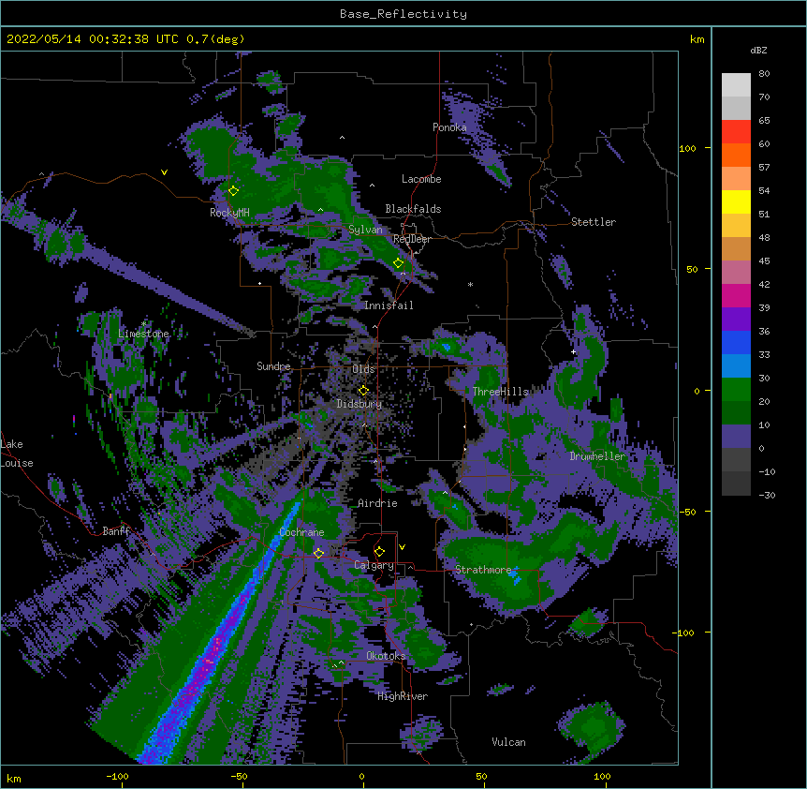Select the orange 60 dBZ legend swatch

pos(736,155)
